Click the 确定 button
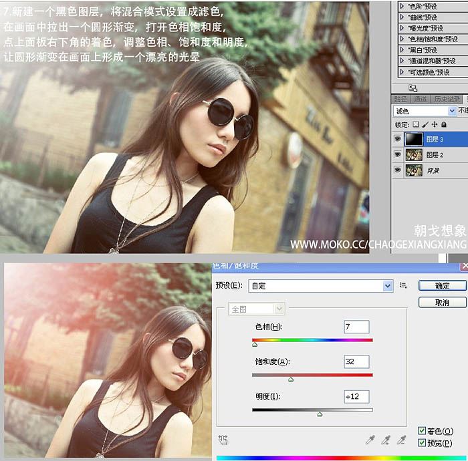The height and width of the screenshot is (461, 468). [442, 285]
